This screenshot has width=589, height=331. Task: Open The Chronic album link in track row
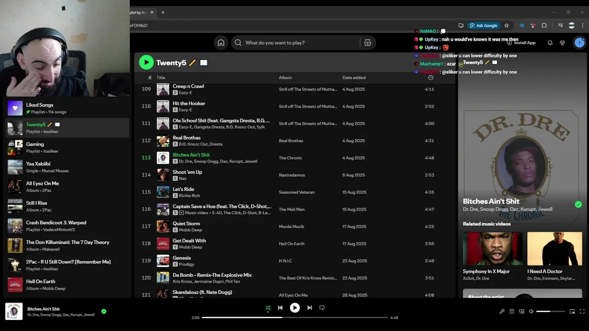(290, 158)
